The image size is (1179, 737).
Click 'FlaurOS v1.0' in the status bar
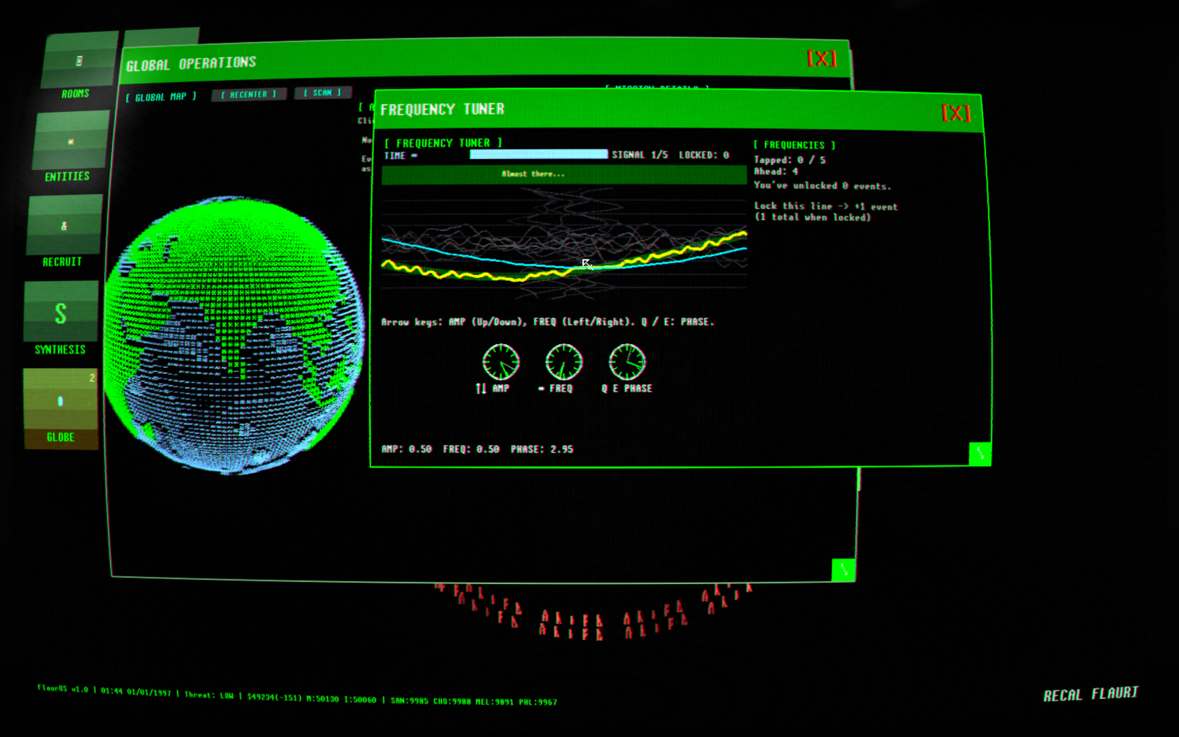(x=63, y=689)
